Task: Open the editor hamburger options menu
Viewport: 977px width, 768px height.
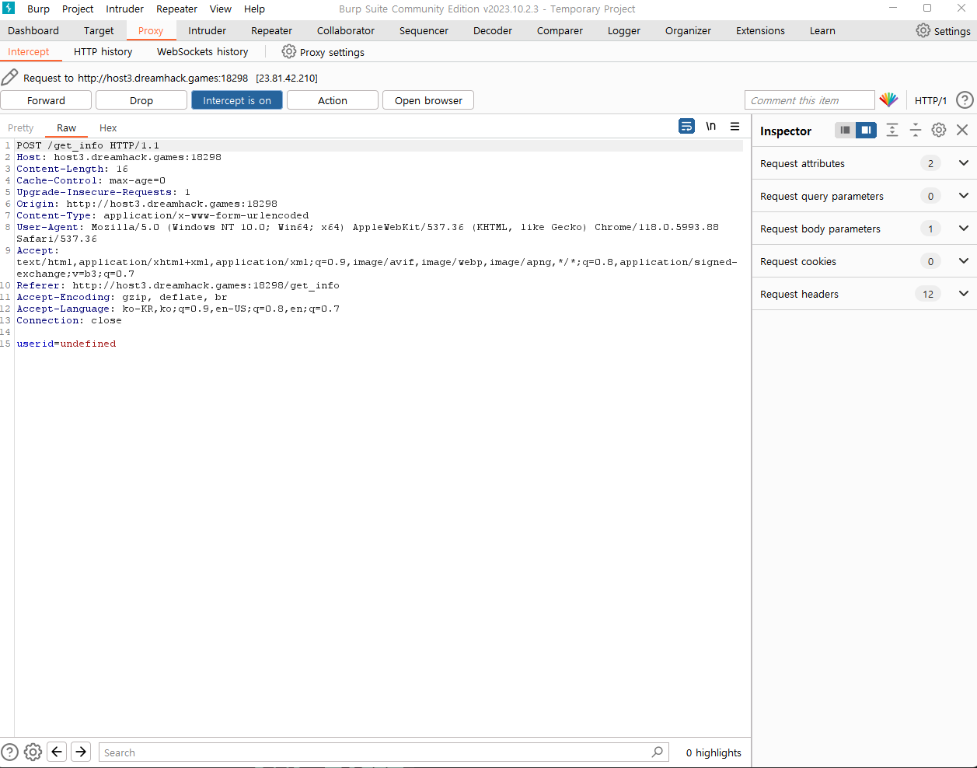Action: pyautogui.click(x=734, y=126)
